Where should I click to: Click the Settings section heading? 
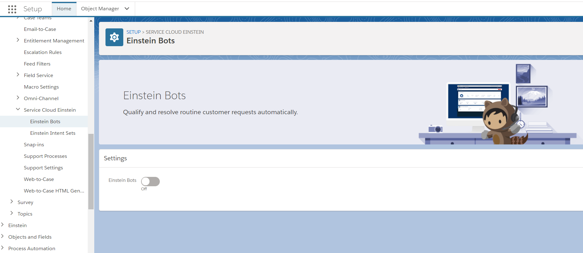tap(115, 158)
